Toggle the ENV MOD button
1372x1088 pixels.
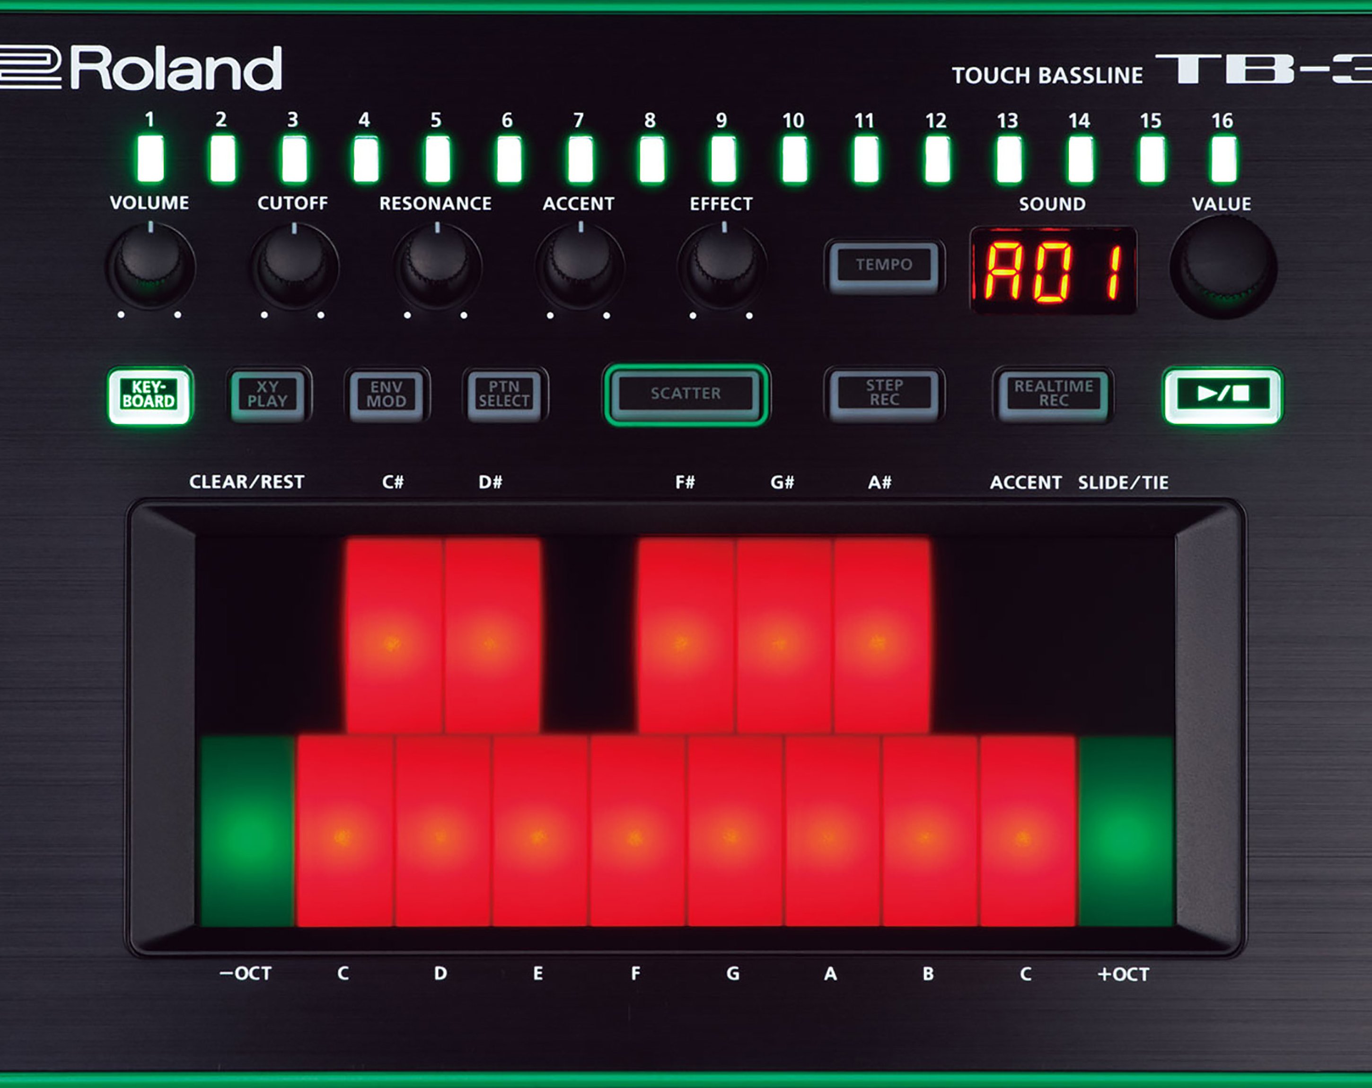(386, 395)
